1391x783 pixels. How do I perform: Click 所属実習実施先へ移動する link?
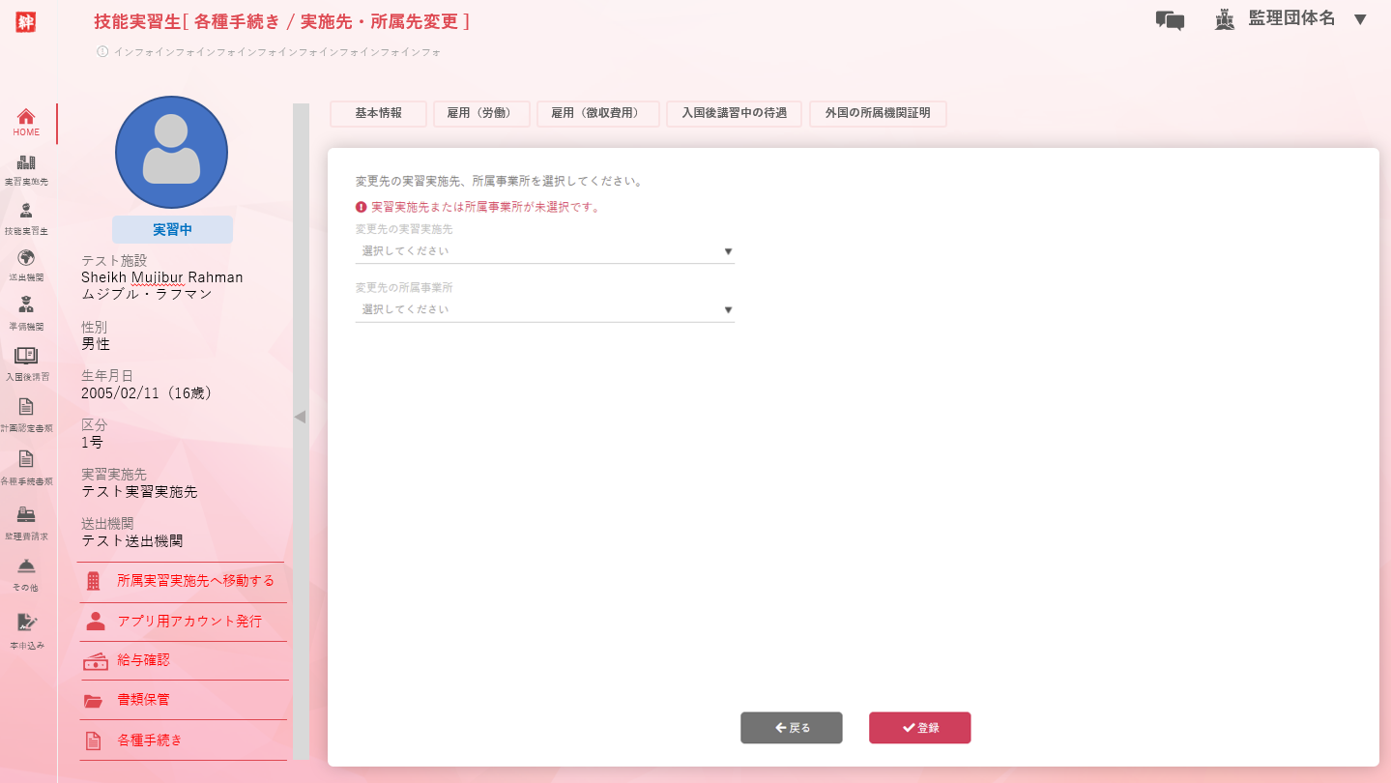coord(195,581)
